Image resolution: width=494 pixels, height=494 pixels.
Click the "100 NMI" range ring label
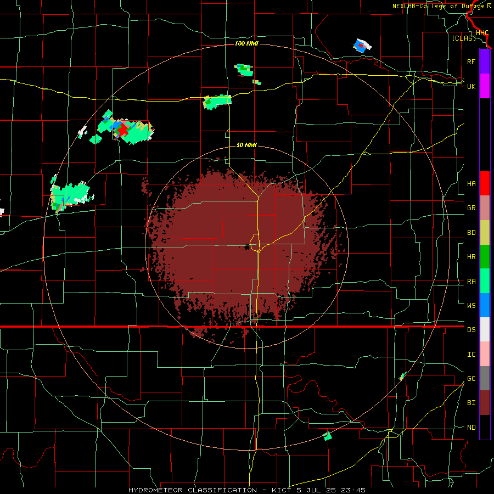click(x=246, y=43)
